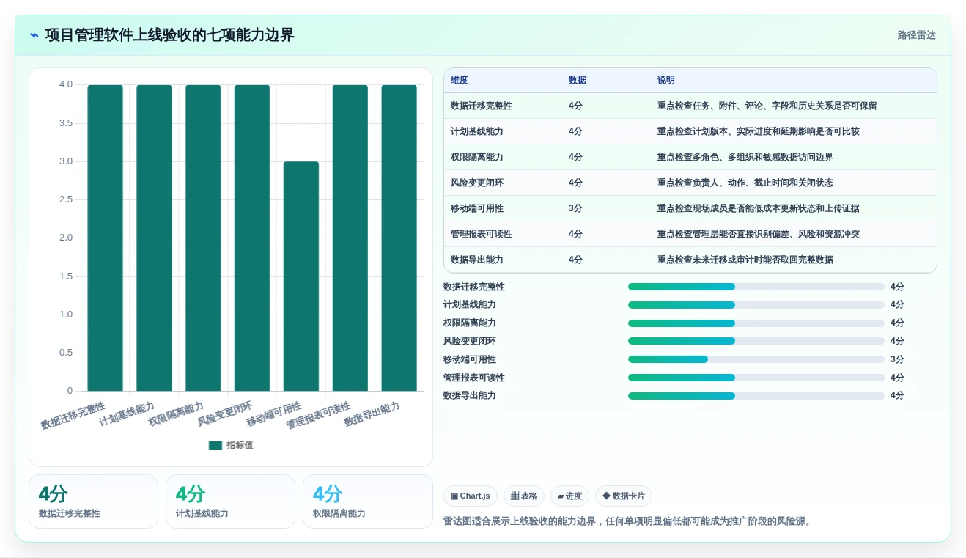Click the 数据导出能力 bar in chart
The image size is (966, 558).
click(x=399, y=238)
